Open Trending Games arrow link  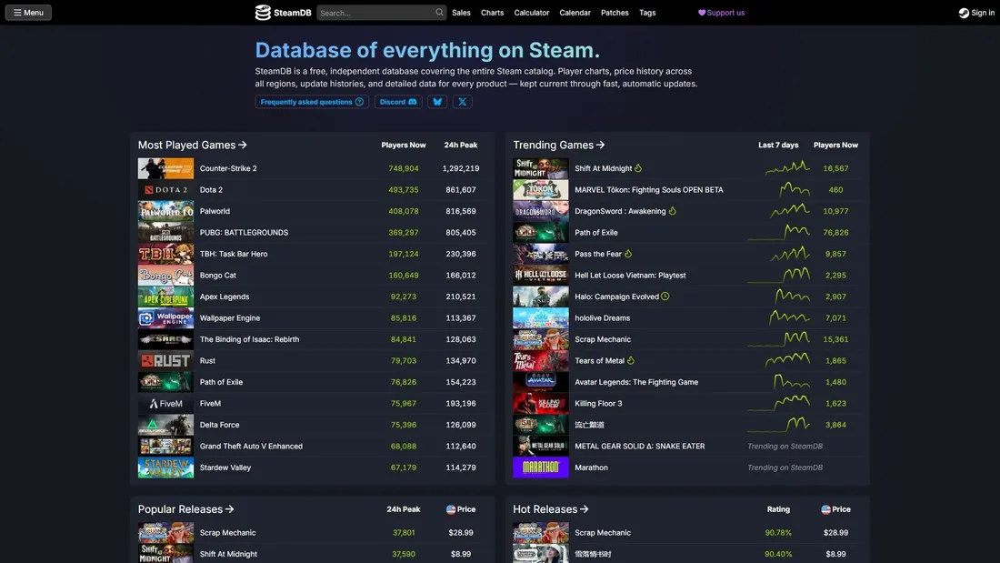click(x=559, y=145)
